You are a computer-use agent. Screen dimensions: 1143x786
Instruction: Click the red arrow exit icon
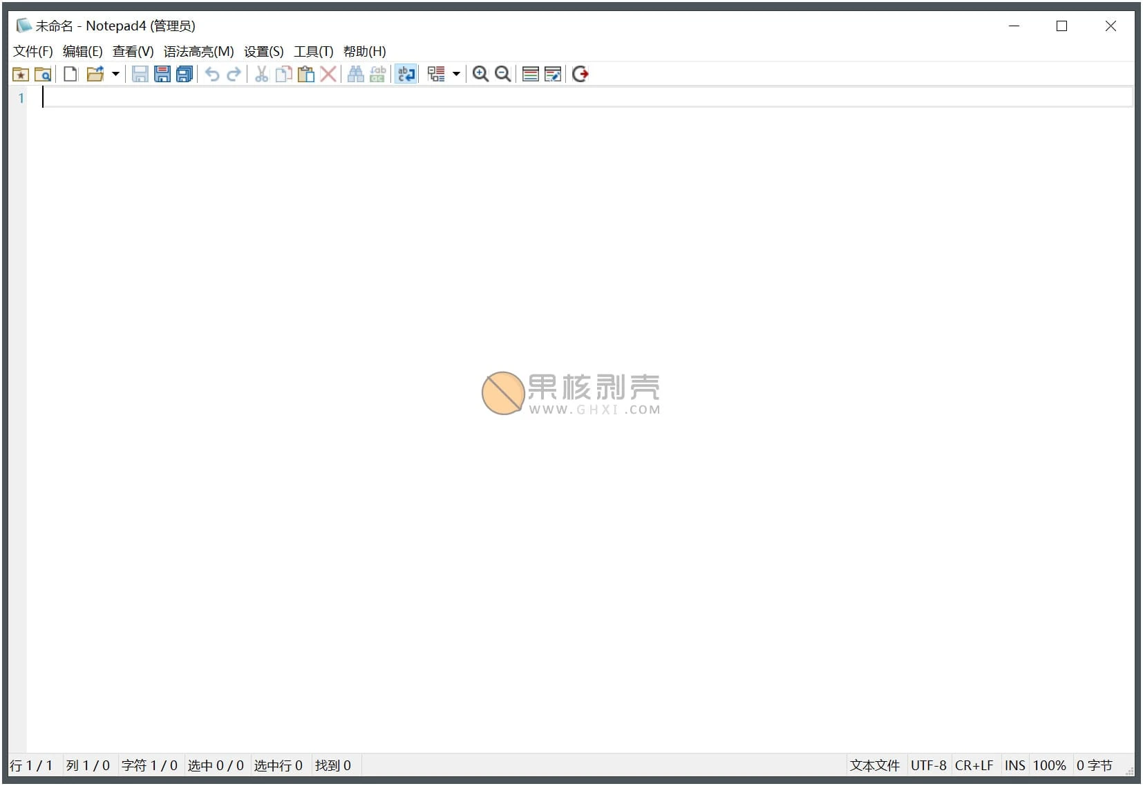click(580, 74)
